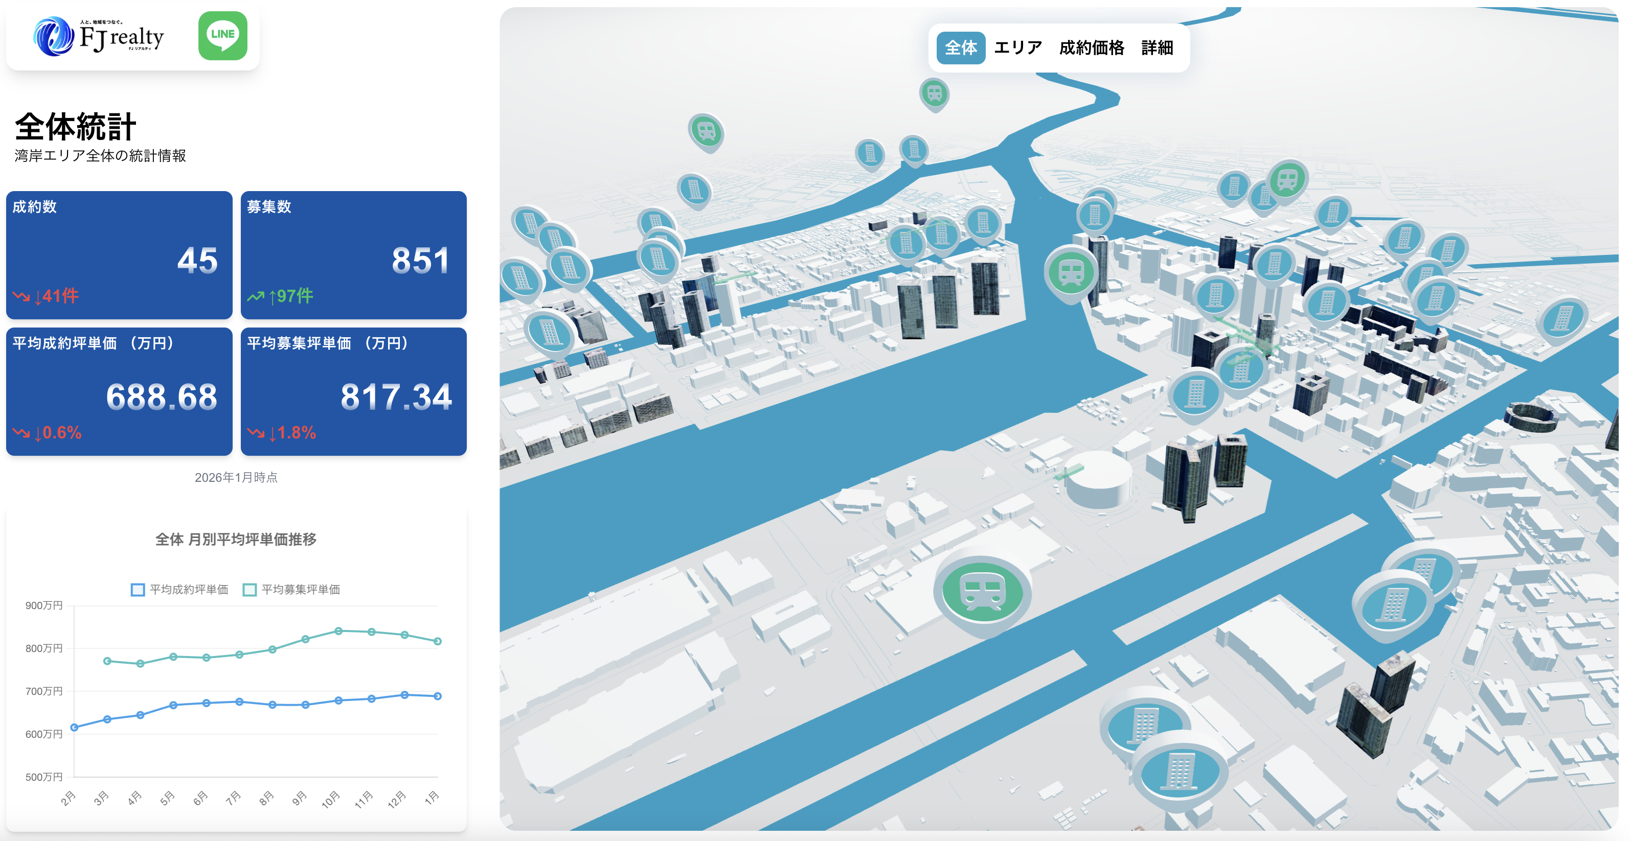
Task: Click the FJ realty logo
Action: click(x=99, y=37)
